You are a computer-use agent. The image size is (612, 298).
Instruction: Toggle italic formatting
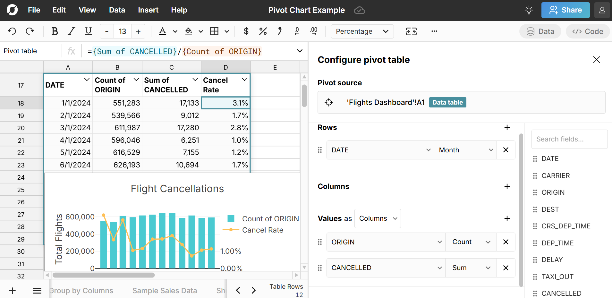click(x=71, y=31)
